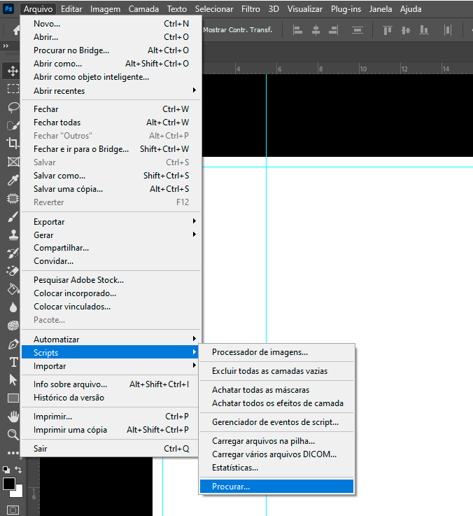
Task: Select the Spot Healing tool
Action: click(13, 198)
